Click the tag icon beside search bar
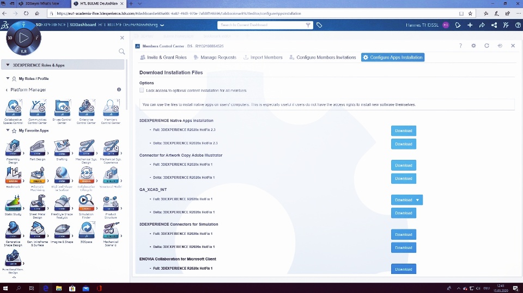Viewport: 523px width, 293px height. pos(319,25)
